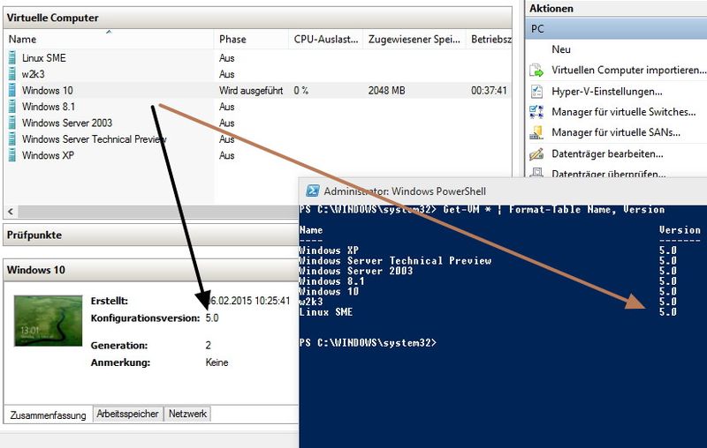707x448 pixels.
Task: Click the 00:37:41 uptime cell
Action: click(x=489, y=91)
